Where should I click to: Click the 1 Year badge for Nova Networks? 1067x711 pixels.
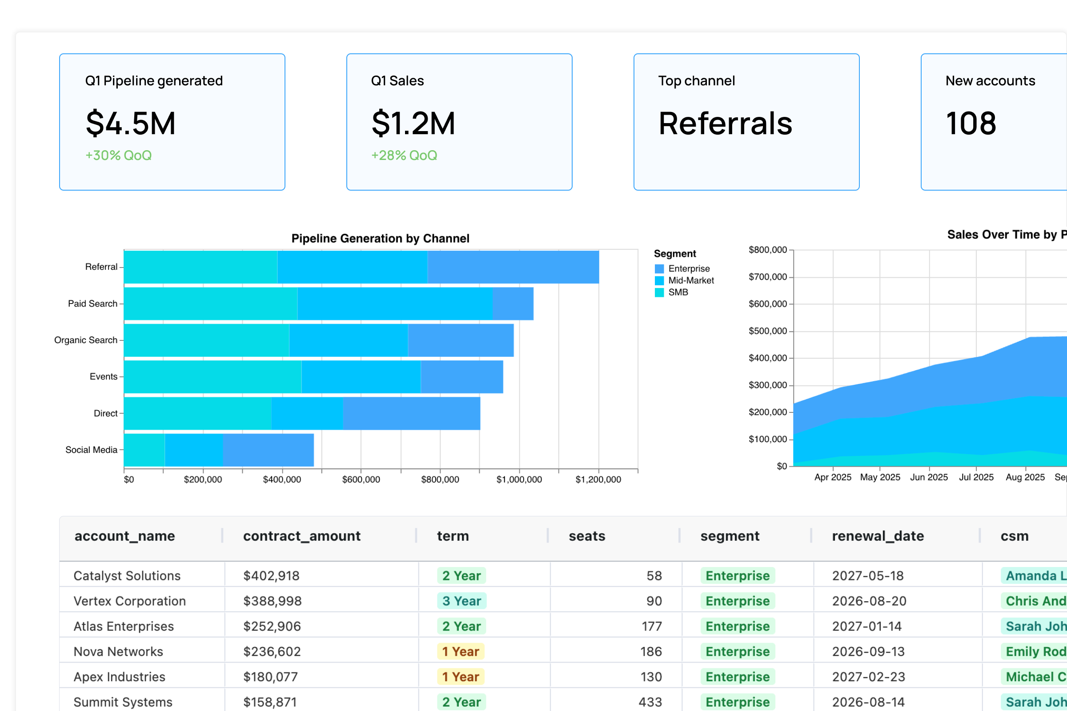coord(460,651)
